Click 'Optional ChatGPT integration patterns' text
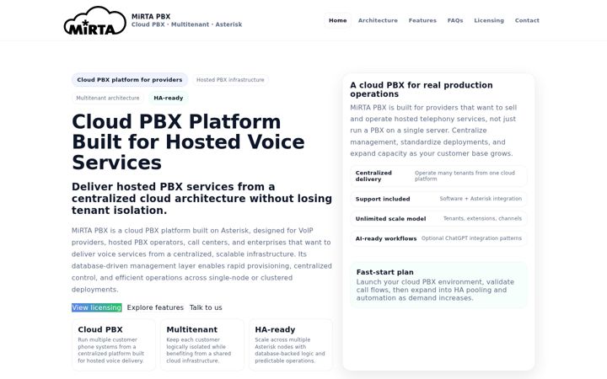 click(x=471, y=238)
